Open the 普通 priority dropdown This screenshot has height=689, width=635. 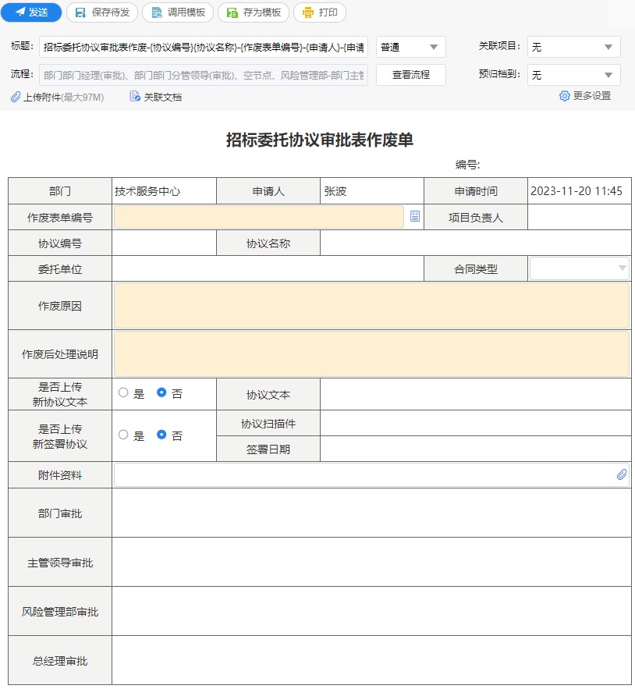tap(411, 47)
